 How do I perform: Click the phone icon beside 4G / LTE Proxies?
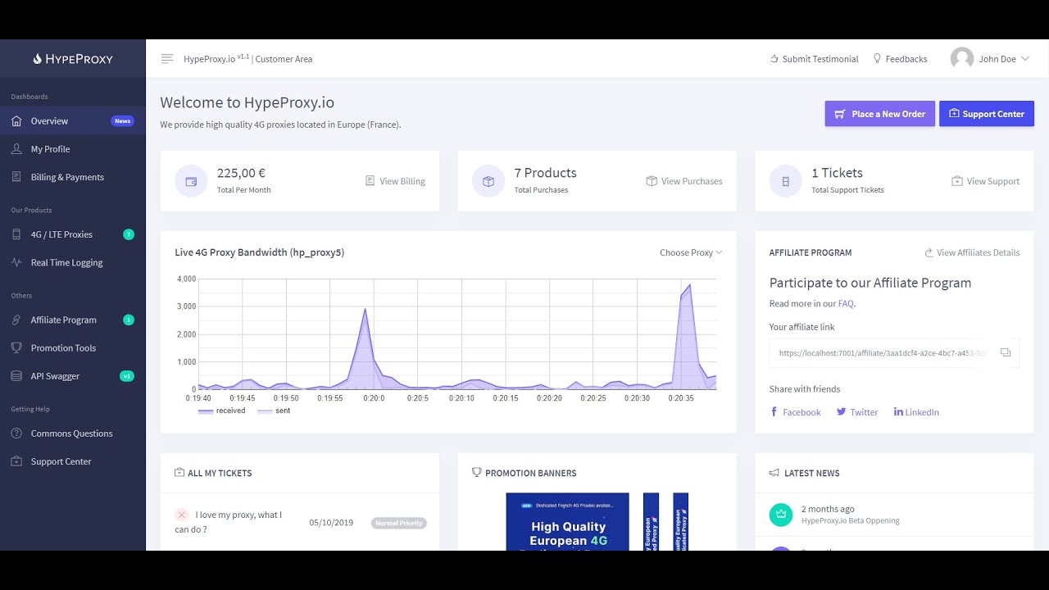(x=16, y=234)
